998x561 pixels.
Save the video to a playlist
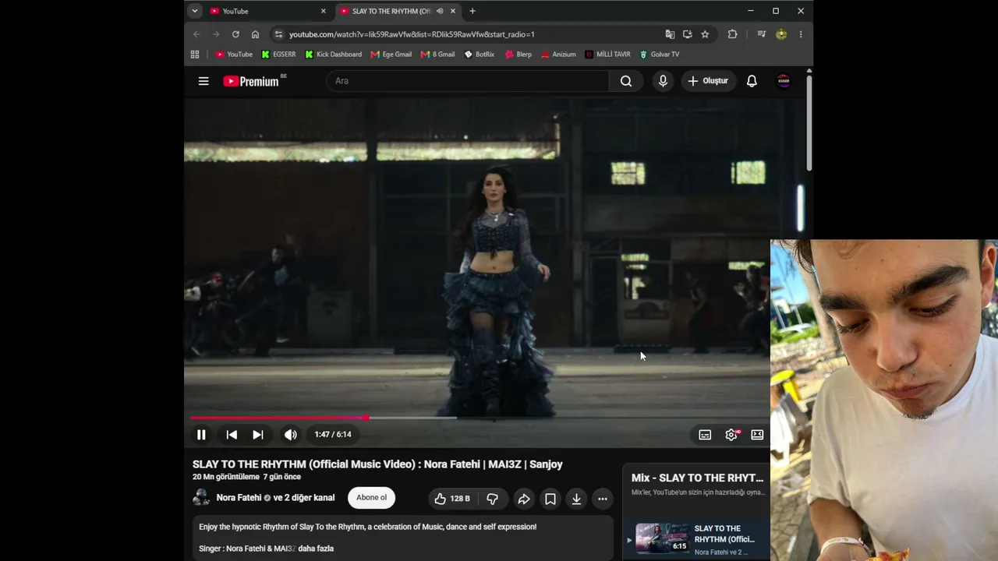coord(550,499)
